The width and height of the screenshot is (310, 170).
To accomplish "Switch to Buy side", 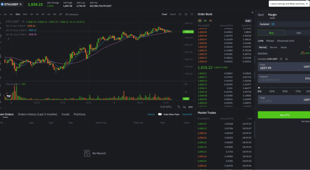I will point(272,33).
